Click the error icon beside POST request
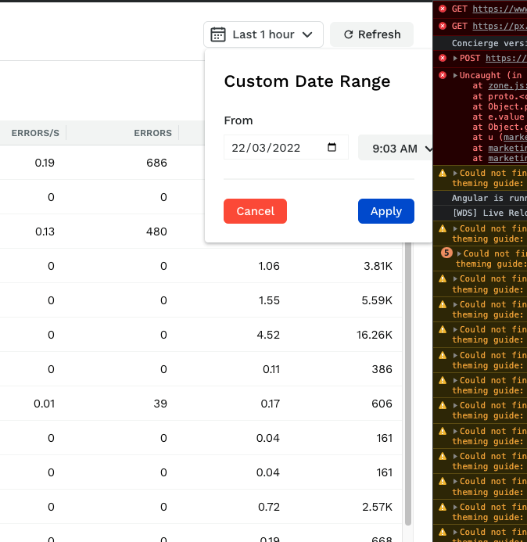Screen dimensions: 527x542 point(443,58)
